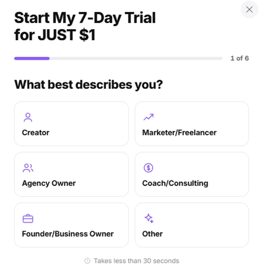This screenshot has height=273, width=263.
Task: Click 'Takes less than 30 seconds' text
Action: point(136,261)
